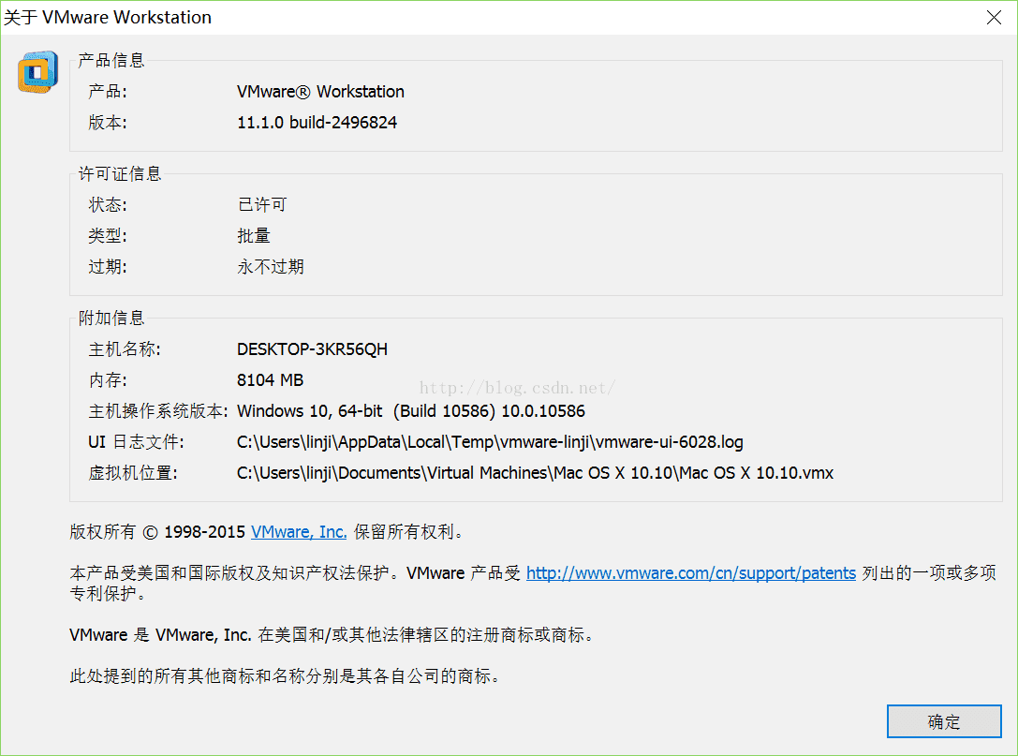
Task: Click version text 11.1.0 build-2496824
Action: [317, 122]
